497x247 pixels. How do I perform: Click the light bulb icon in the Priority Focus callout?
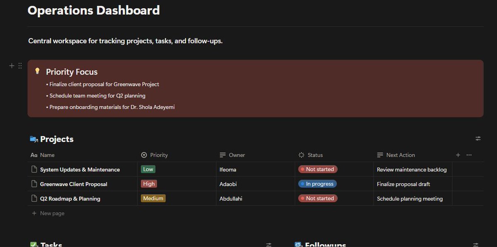(37, 71)
